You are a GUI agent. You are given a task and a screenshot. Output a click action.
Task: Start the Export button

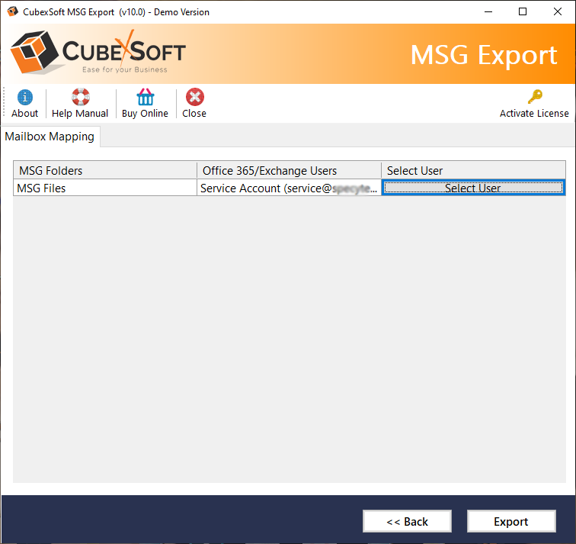point(511,521)
